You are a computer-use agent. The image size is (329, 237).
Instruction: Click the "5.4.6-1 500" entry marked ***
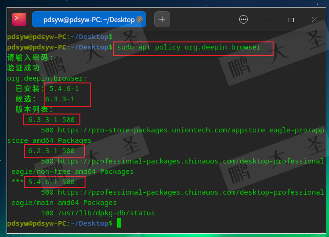tap(51, 182)
